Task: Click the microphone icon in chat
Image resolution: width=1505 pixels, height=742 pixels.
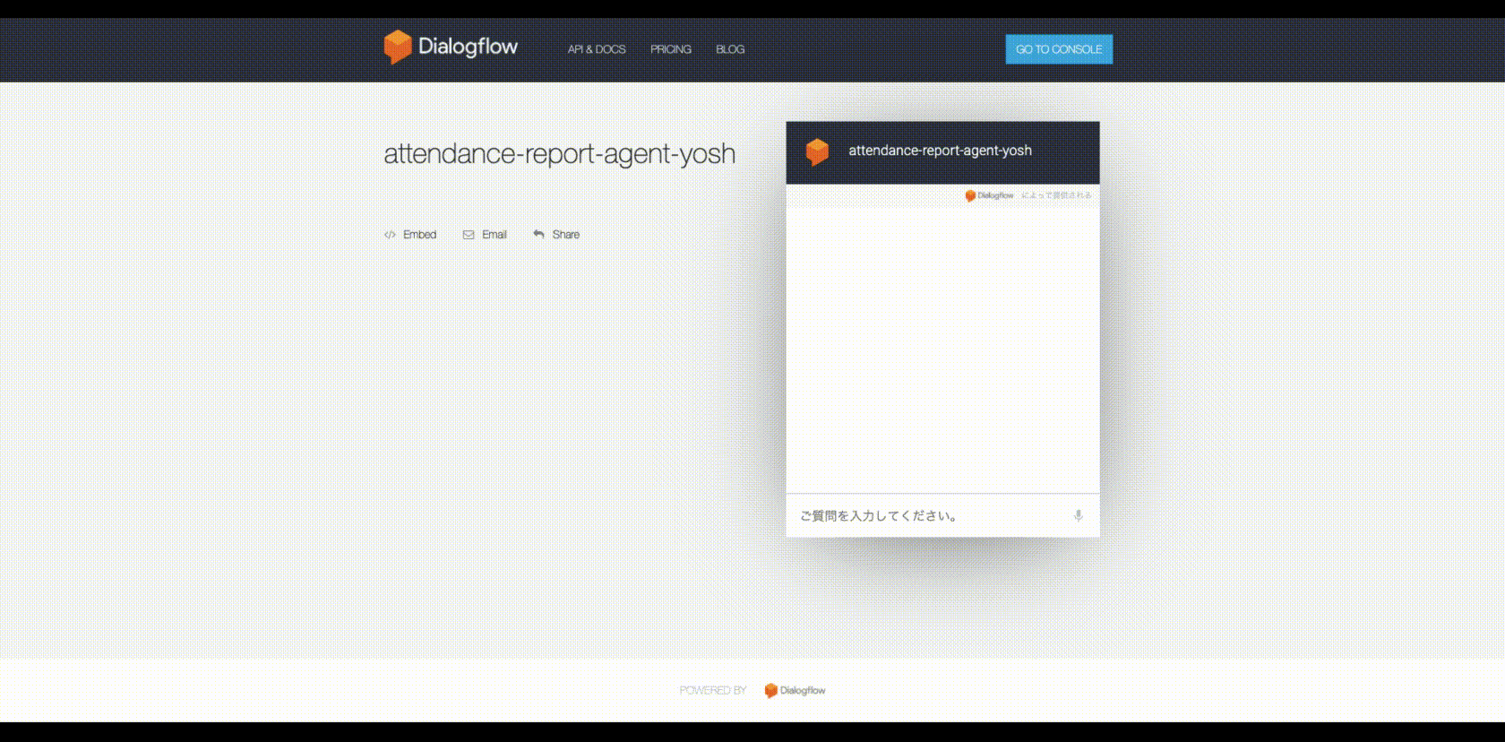Action: point(1078,515)
